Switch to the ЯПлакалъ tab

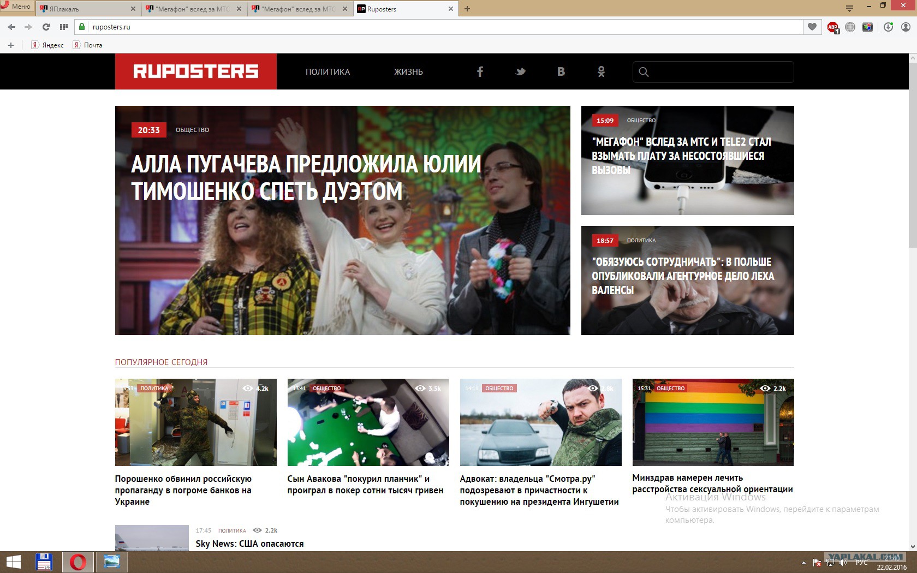click(x=87, y=9)
